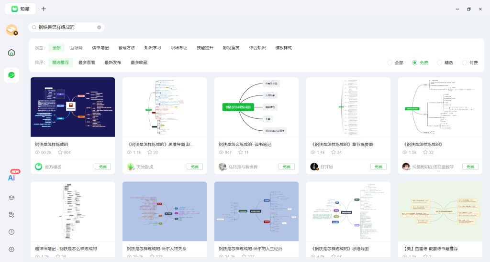Click star icon on 读书笔记 card with 11

(241, 152)
